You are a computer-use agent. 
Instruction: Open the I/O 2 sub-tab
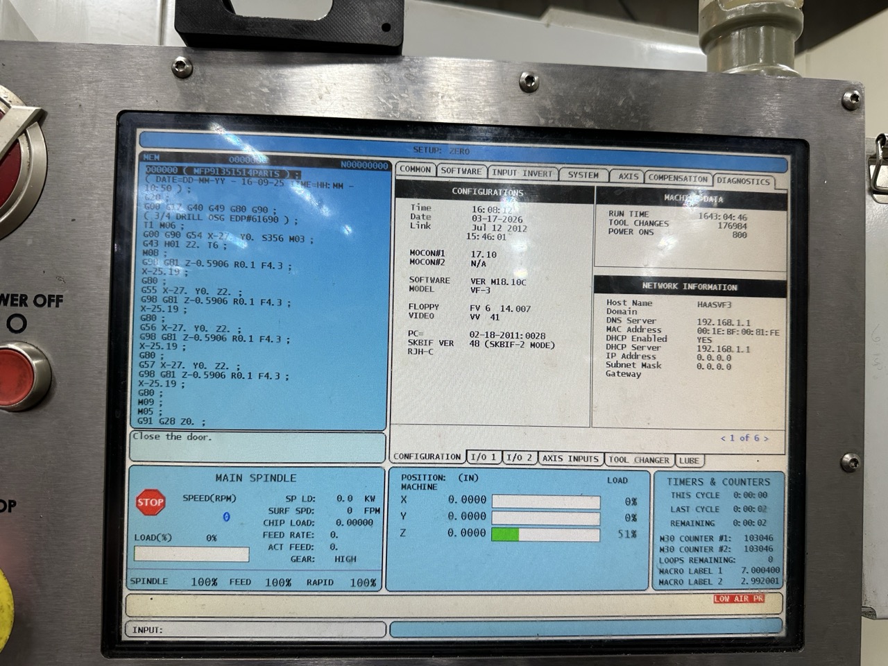pos(519,458)
